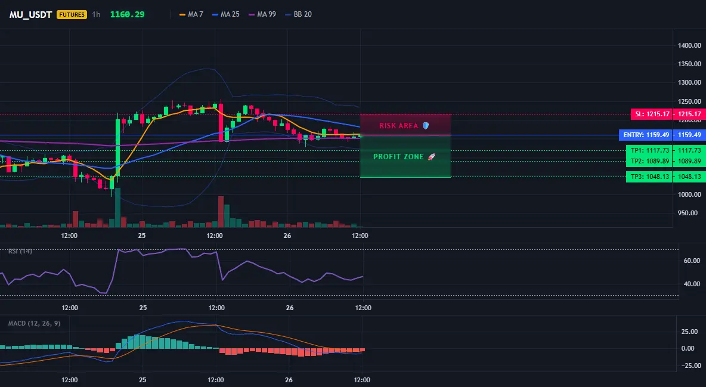Image resolution: width=706 pixels, height=387 pixels.
Task: Toggle the MA 7 legend entry
Action: (191, 14)
